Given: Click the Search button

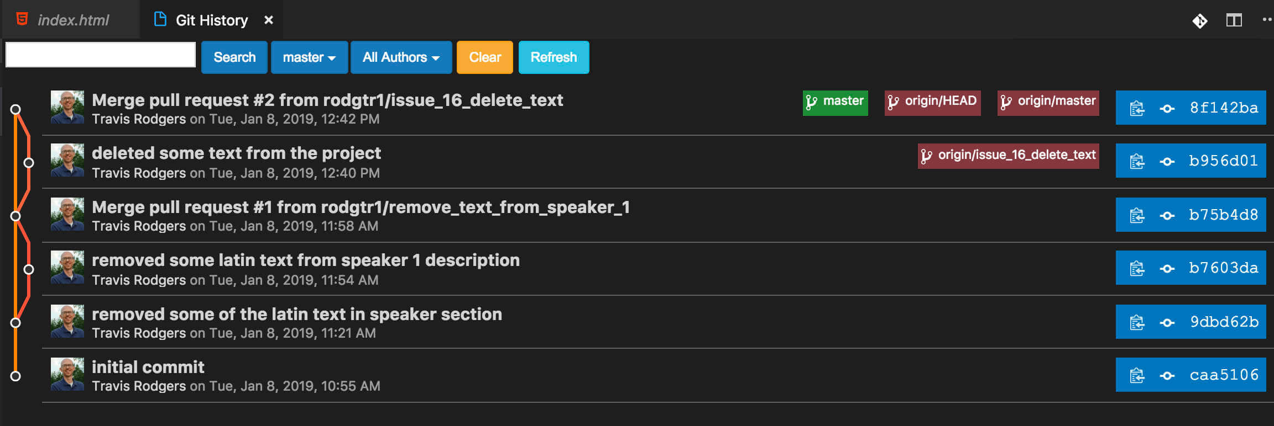Looking at the screenshot, I should [234, 57].
